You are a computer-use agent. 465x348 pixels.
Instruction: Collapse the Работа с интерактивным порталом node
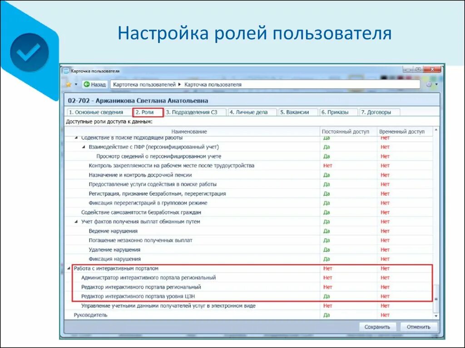pos(69,268)
